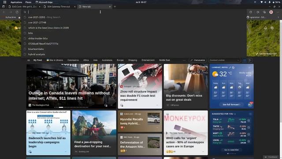Select suggestion cve-2021-27748
The height and width of the screenshot is (159, 282).
pos(134,23)
